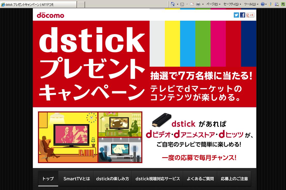Click the blue pin icon beside Help
Viewport: 286px width, 190px height.
pyautogui.click(x=271, y=4)
